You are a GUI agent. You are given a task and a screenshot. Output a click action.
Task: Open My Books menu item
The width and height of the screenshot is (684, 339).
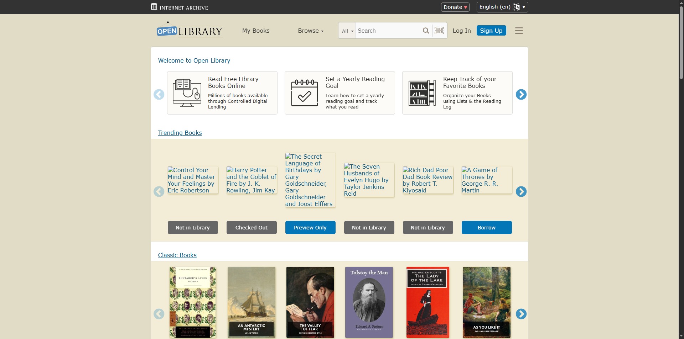click(256, 31)
